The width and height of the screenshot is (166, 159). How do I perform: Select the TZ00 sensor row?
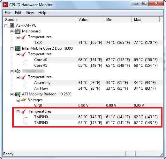(98, 43)
